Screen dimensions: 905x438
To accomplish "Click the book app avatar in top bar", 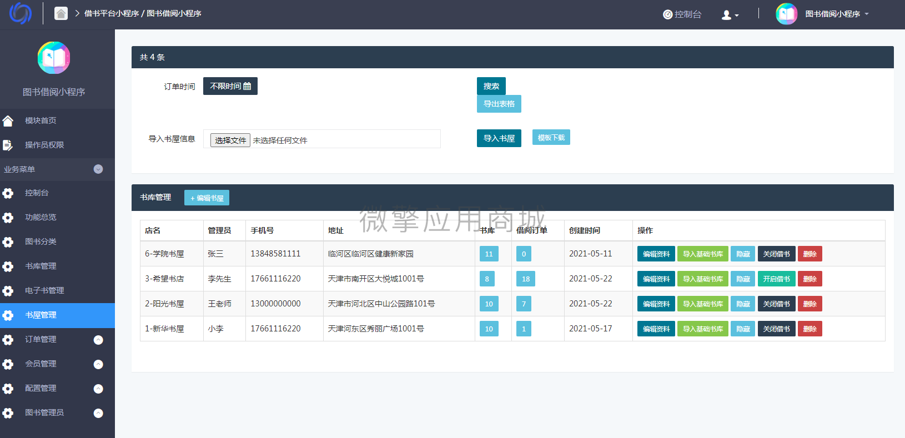I will (786, 14).
